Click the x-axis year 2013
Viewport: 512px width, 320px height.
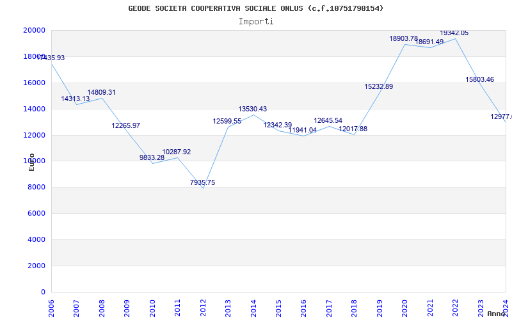coord(228,308)
